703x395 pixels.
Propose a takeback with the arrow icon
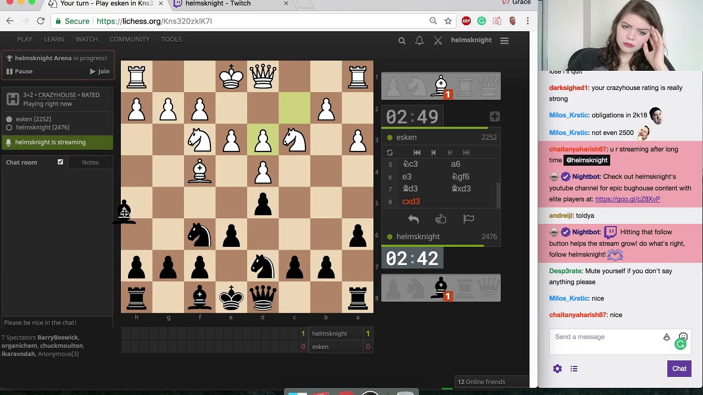coord(414,219)
